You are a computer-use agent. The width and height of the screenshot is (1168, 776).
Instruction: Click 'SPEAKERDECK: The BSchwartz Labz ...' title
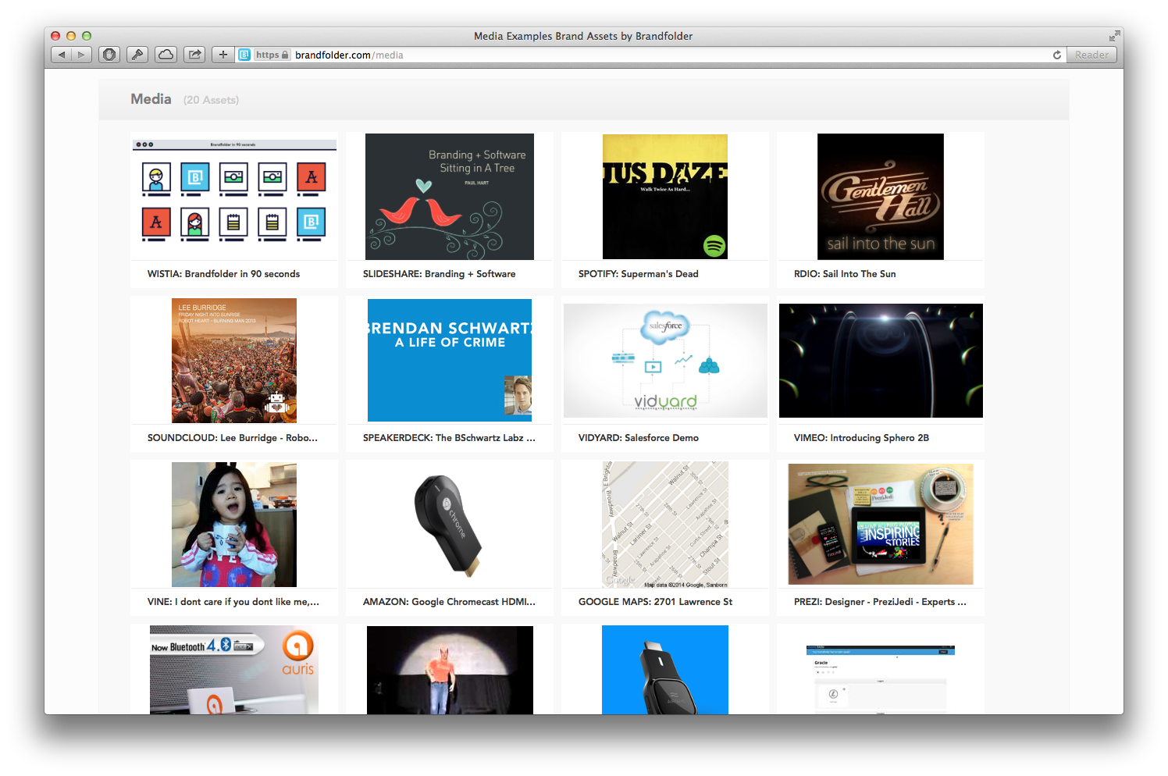pos(449,438)
